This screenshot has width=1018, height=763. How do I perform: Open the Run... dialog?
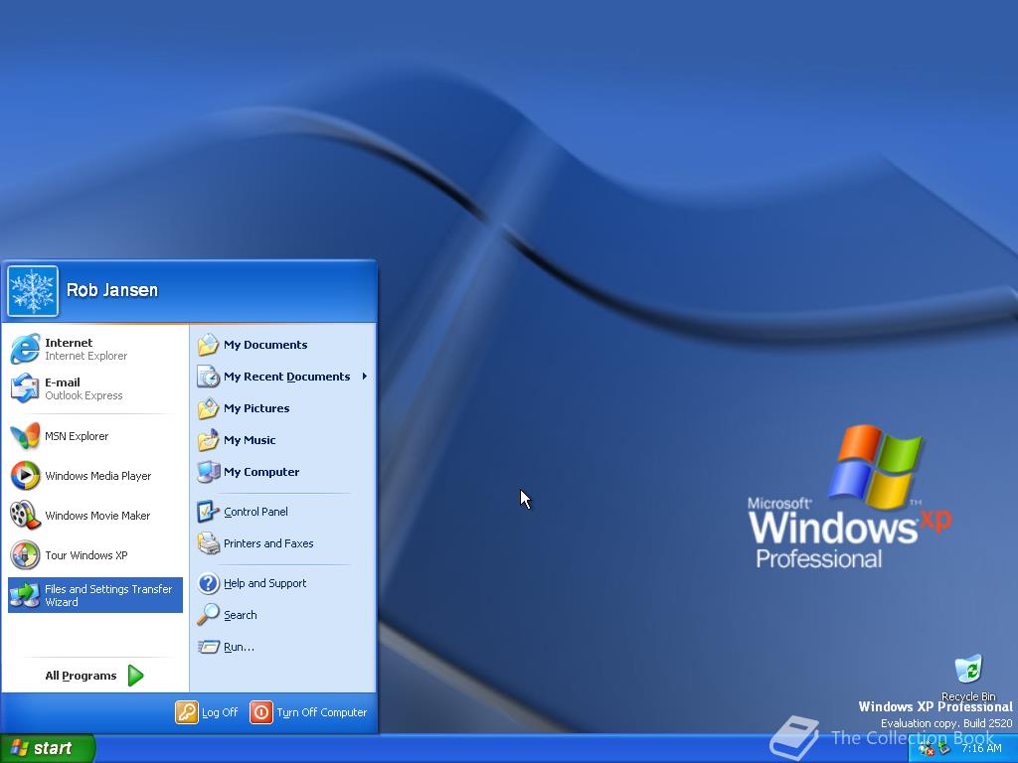point(282,646)
